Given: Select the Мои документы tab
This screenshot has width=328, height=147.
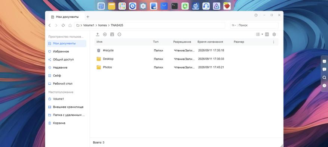Looking at the screenshot, I should pyautogui.click(x=66, y=17).
